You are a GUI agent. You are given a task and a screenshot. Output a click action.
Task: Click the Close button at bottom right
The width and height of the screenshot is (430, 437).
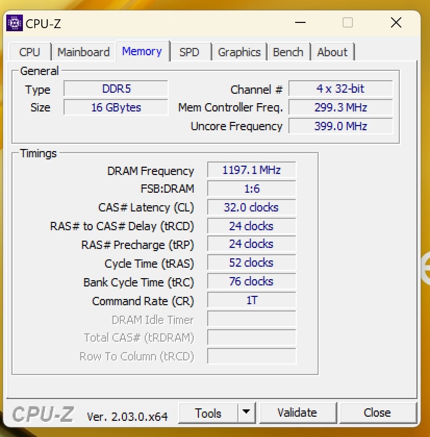click(x=377, y=413)
